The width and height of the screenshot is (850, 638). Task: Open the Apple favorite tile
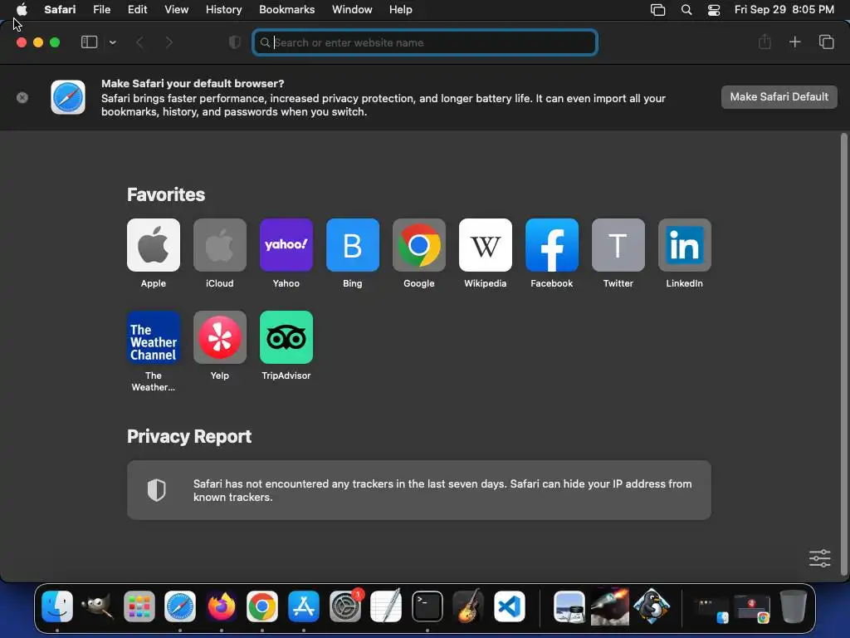tap(154, 245)
